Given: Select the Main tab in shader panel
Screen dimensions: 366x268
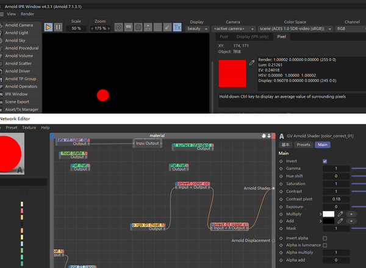Looking at the screenshot, I should (322, 145).
